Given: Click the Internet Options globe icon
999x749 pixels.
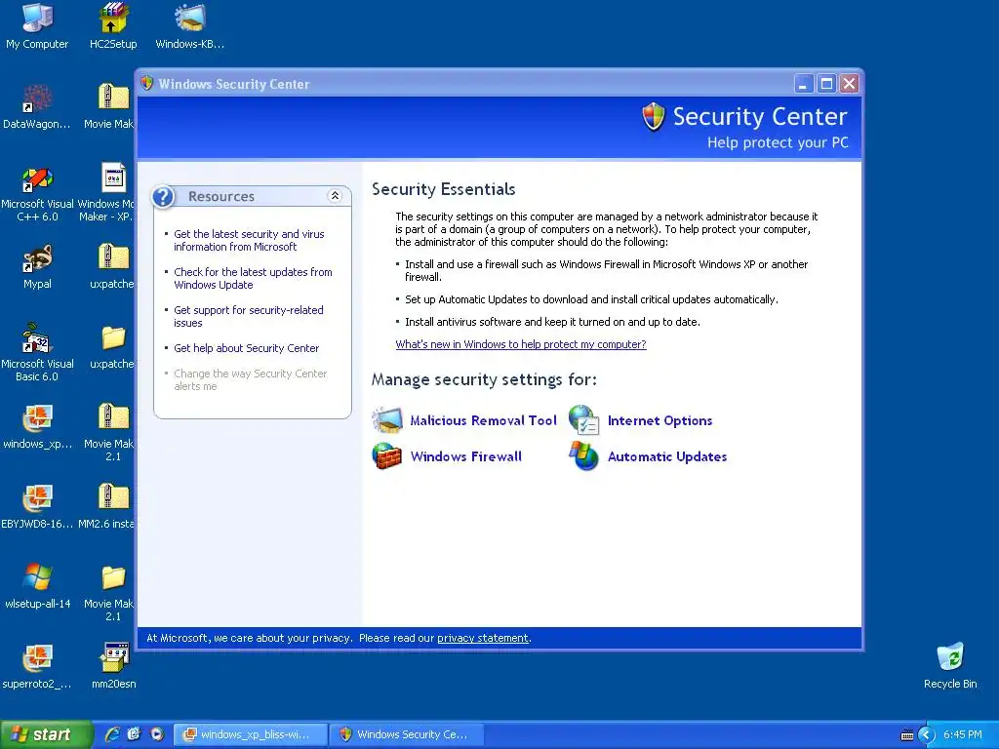Looking at the screenshot, I should [583, 420].
